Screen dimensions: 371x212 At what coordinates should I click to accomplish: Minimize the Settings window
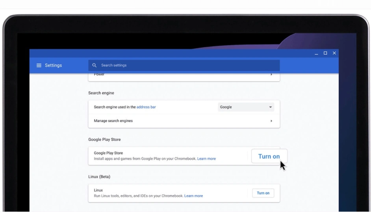[x=316, y=53]
